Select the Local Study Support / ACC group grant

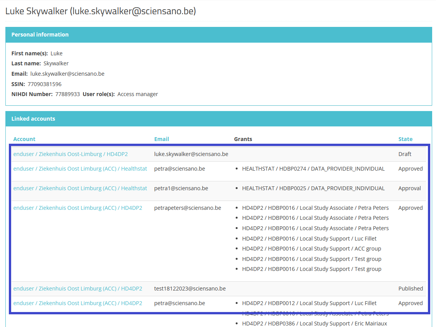point(311,249)
